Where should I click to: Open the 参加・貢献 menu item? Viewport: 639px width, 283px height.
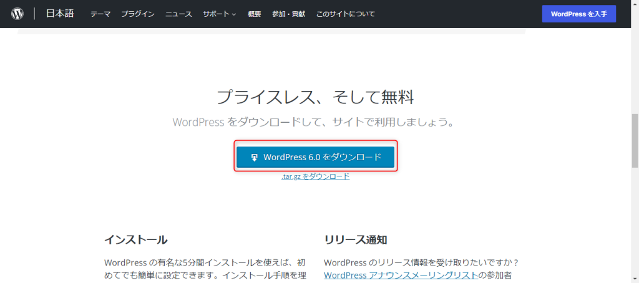tap(288, 14)
